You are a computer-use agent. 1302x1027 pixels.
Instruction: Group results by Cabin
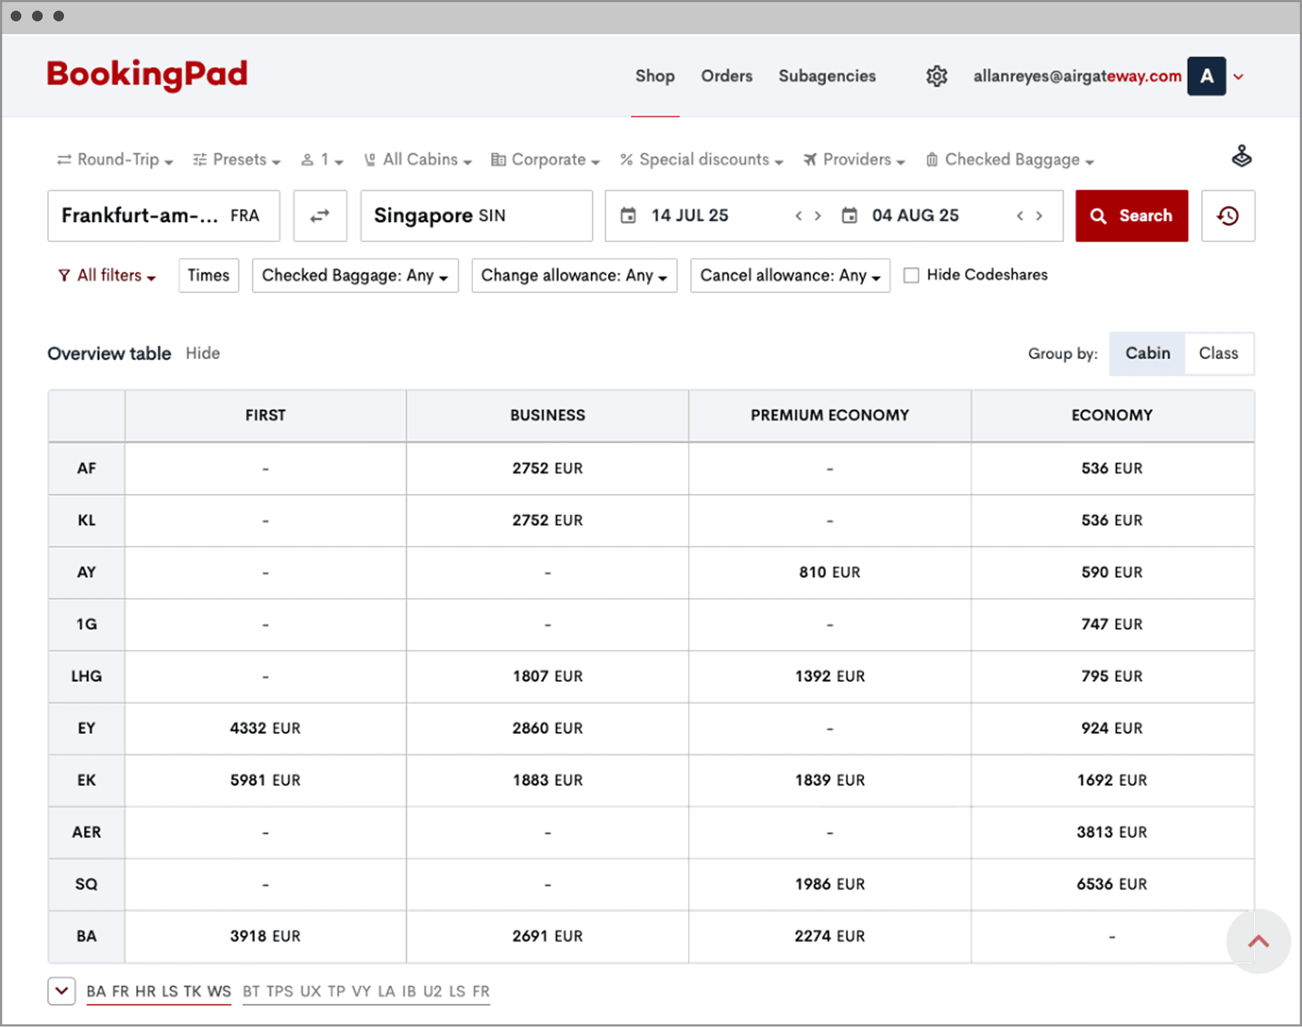click(1147, 353)
